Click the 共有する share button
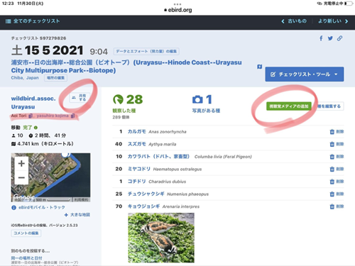 [80, 97]
